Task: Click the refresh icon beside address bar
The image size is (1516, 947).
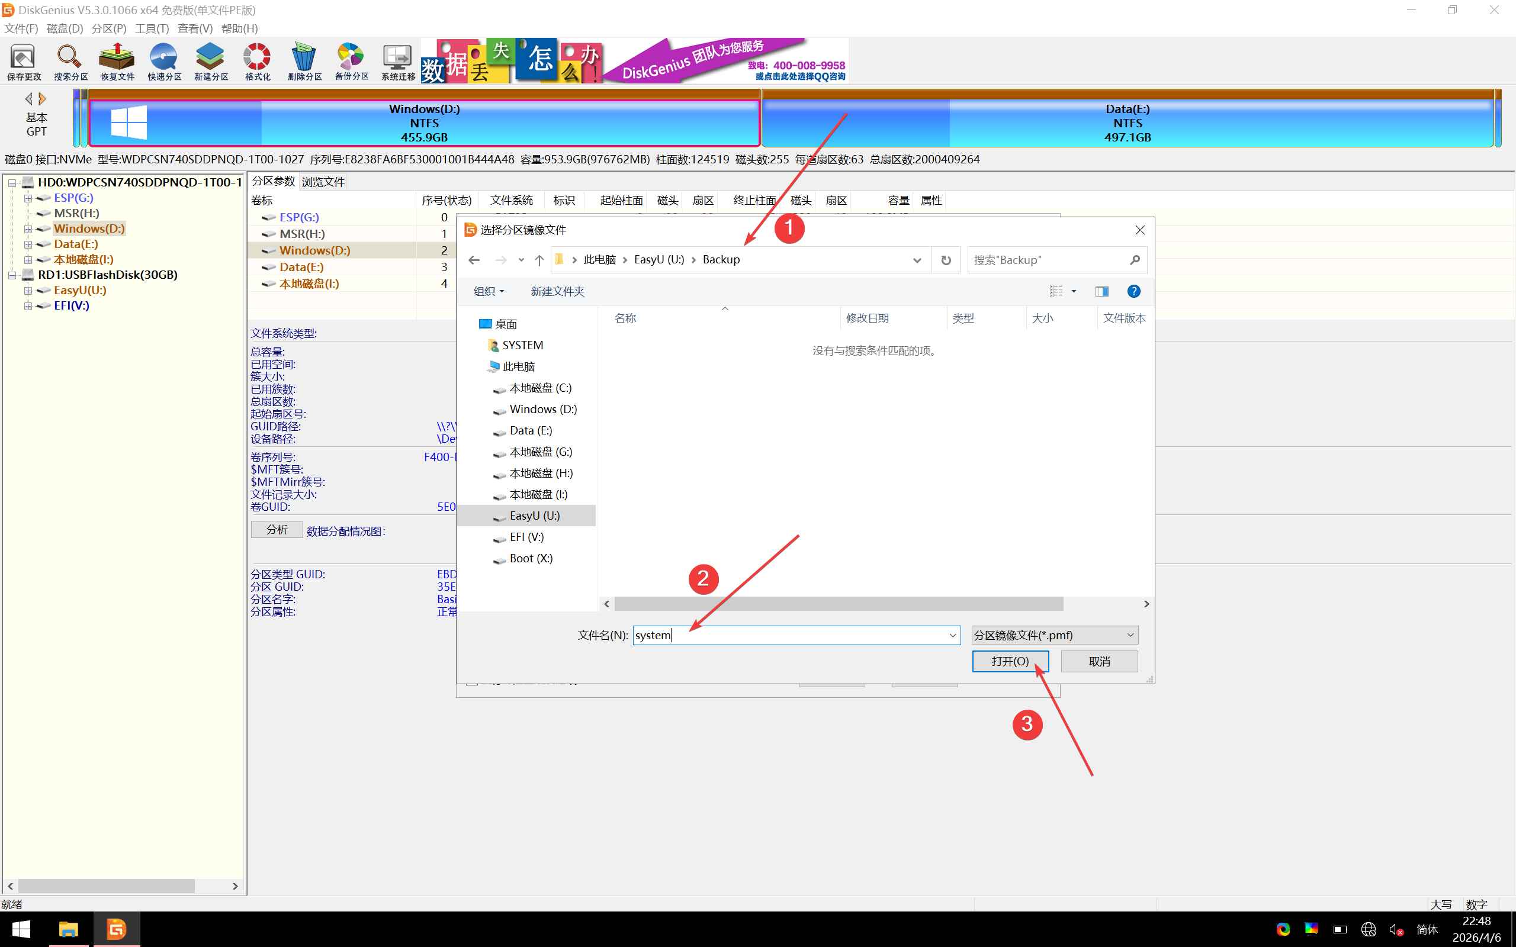Action: 946,260
